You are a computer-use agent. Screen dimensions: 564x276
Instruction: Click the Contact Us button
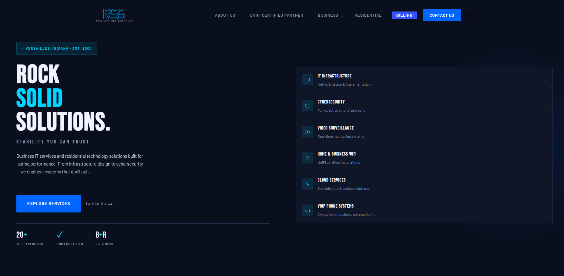point(442,15)
